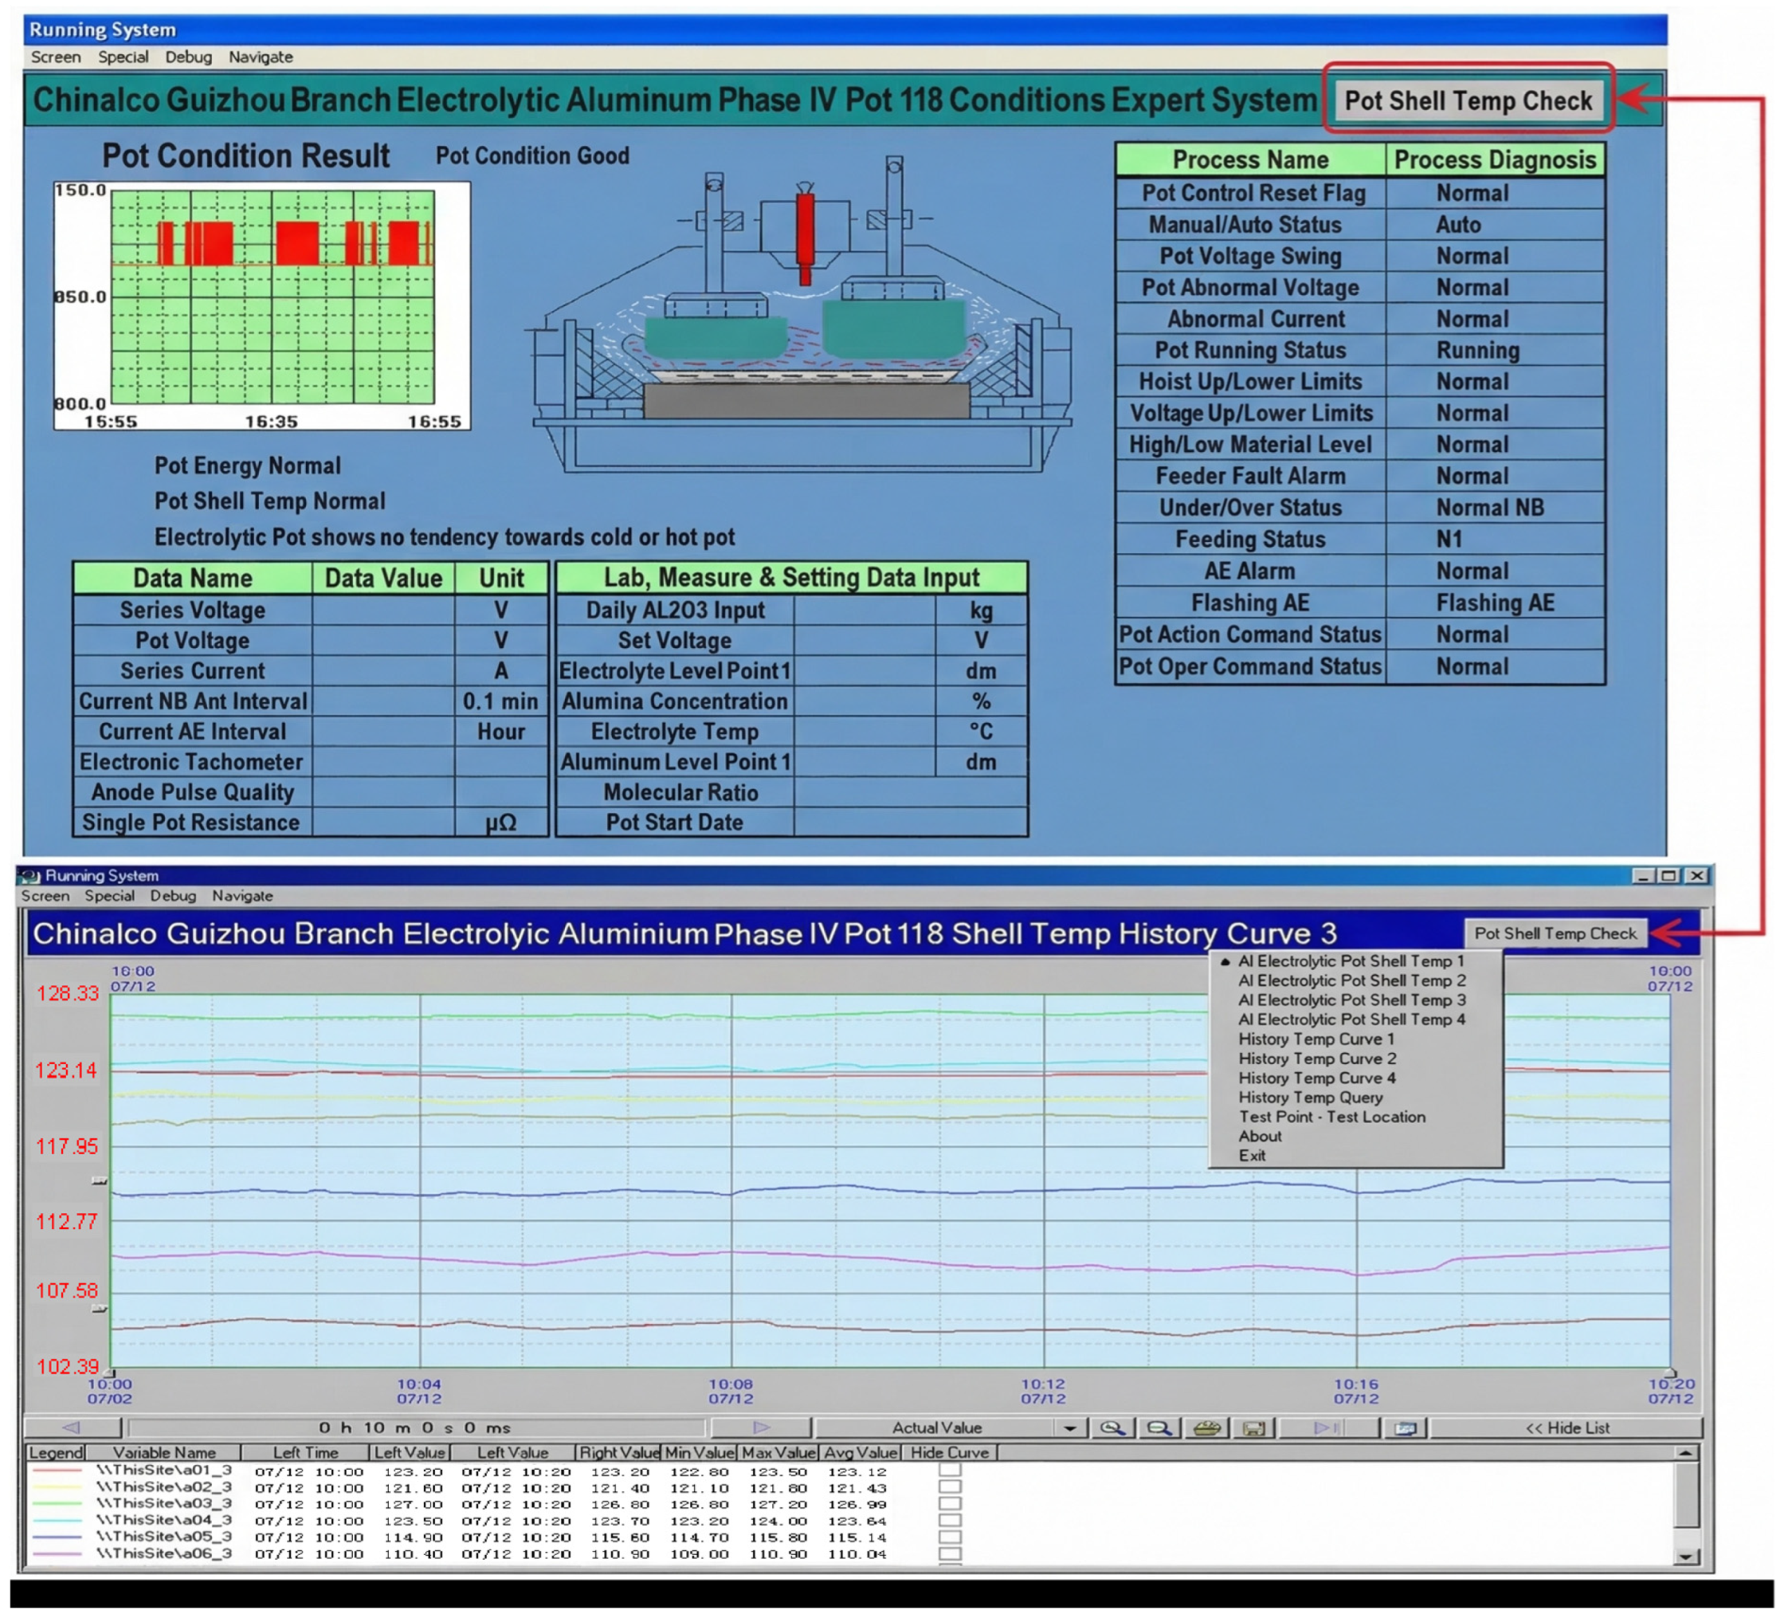
Task: Click the green a03_3 legend line
Action: coord(57,1504)
